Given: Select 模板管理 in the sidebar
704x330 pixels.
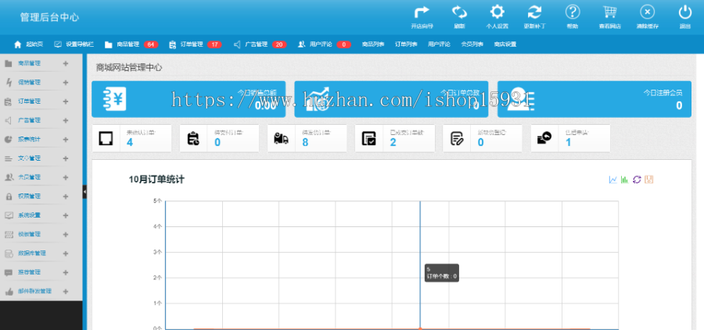Looking at the screenshot, I should (29, 234).
